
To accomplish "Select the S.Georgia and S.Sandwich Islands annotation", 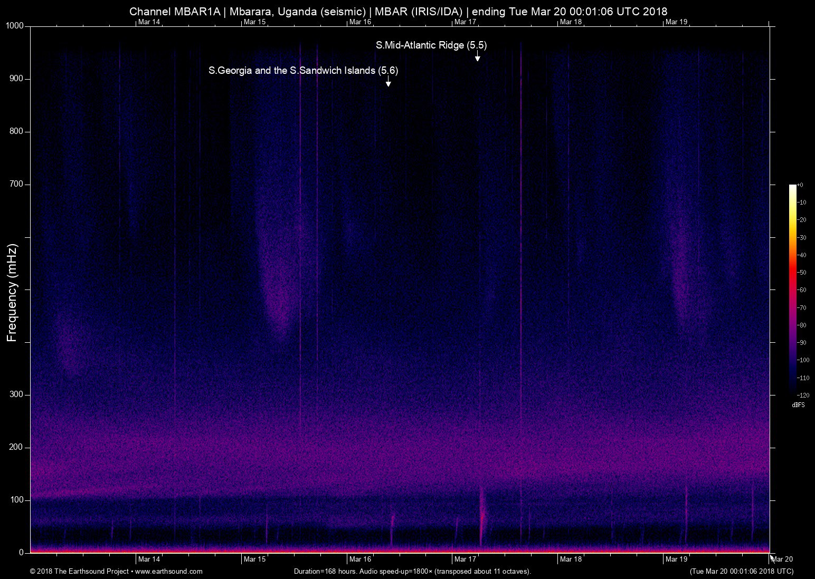I will click(303, 70).
